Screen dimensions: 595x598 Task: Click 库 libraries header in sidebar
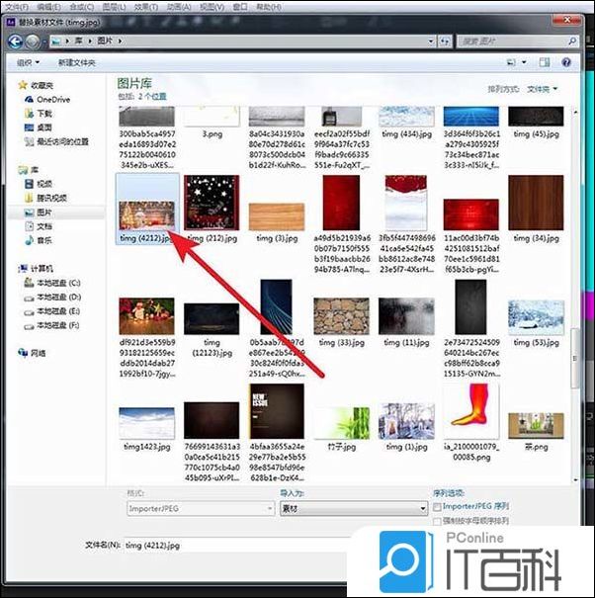pos(29,170)
